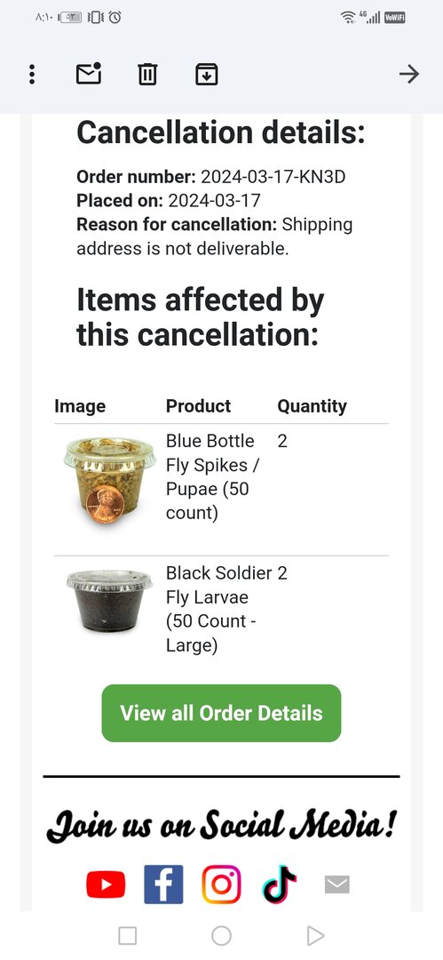Select Black Soldier Fly Larvae product text
This screenshot has height=960, width=443.
(218, 609)
